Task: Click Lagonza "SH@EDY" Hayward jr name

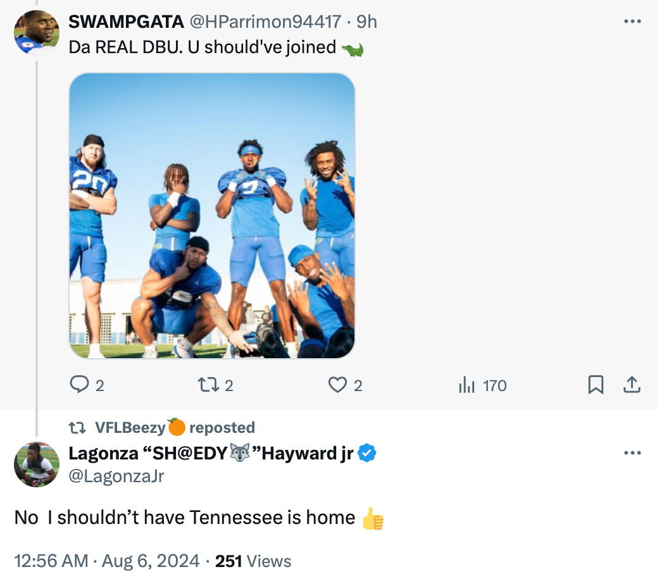Action: [211, 453]
